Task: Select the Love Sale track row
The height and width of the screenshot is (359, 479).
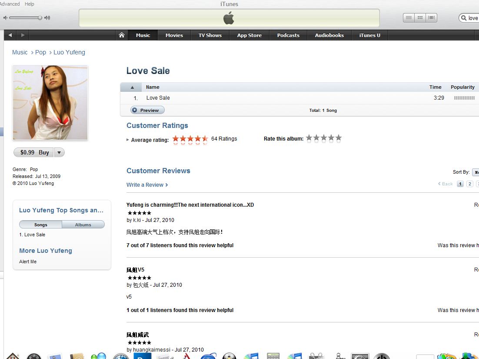Action: pyautogui.click(x=299, y=98)
